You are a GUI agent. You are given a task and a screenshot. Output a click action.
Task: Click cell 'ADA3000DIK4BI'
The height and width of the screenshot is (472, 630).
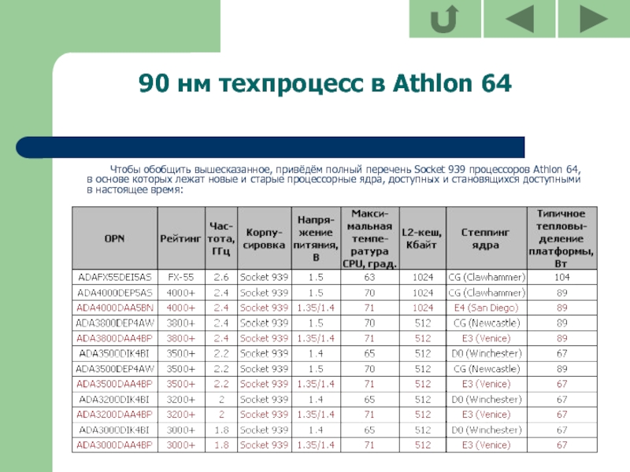(x=115, y=430)
